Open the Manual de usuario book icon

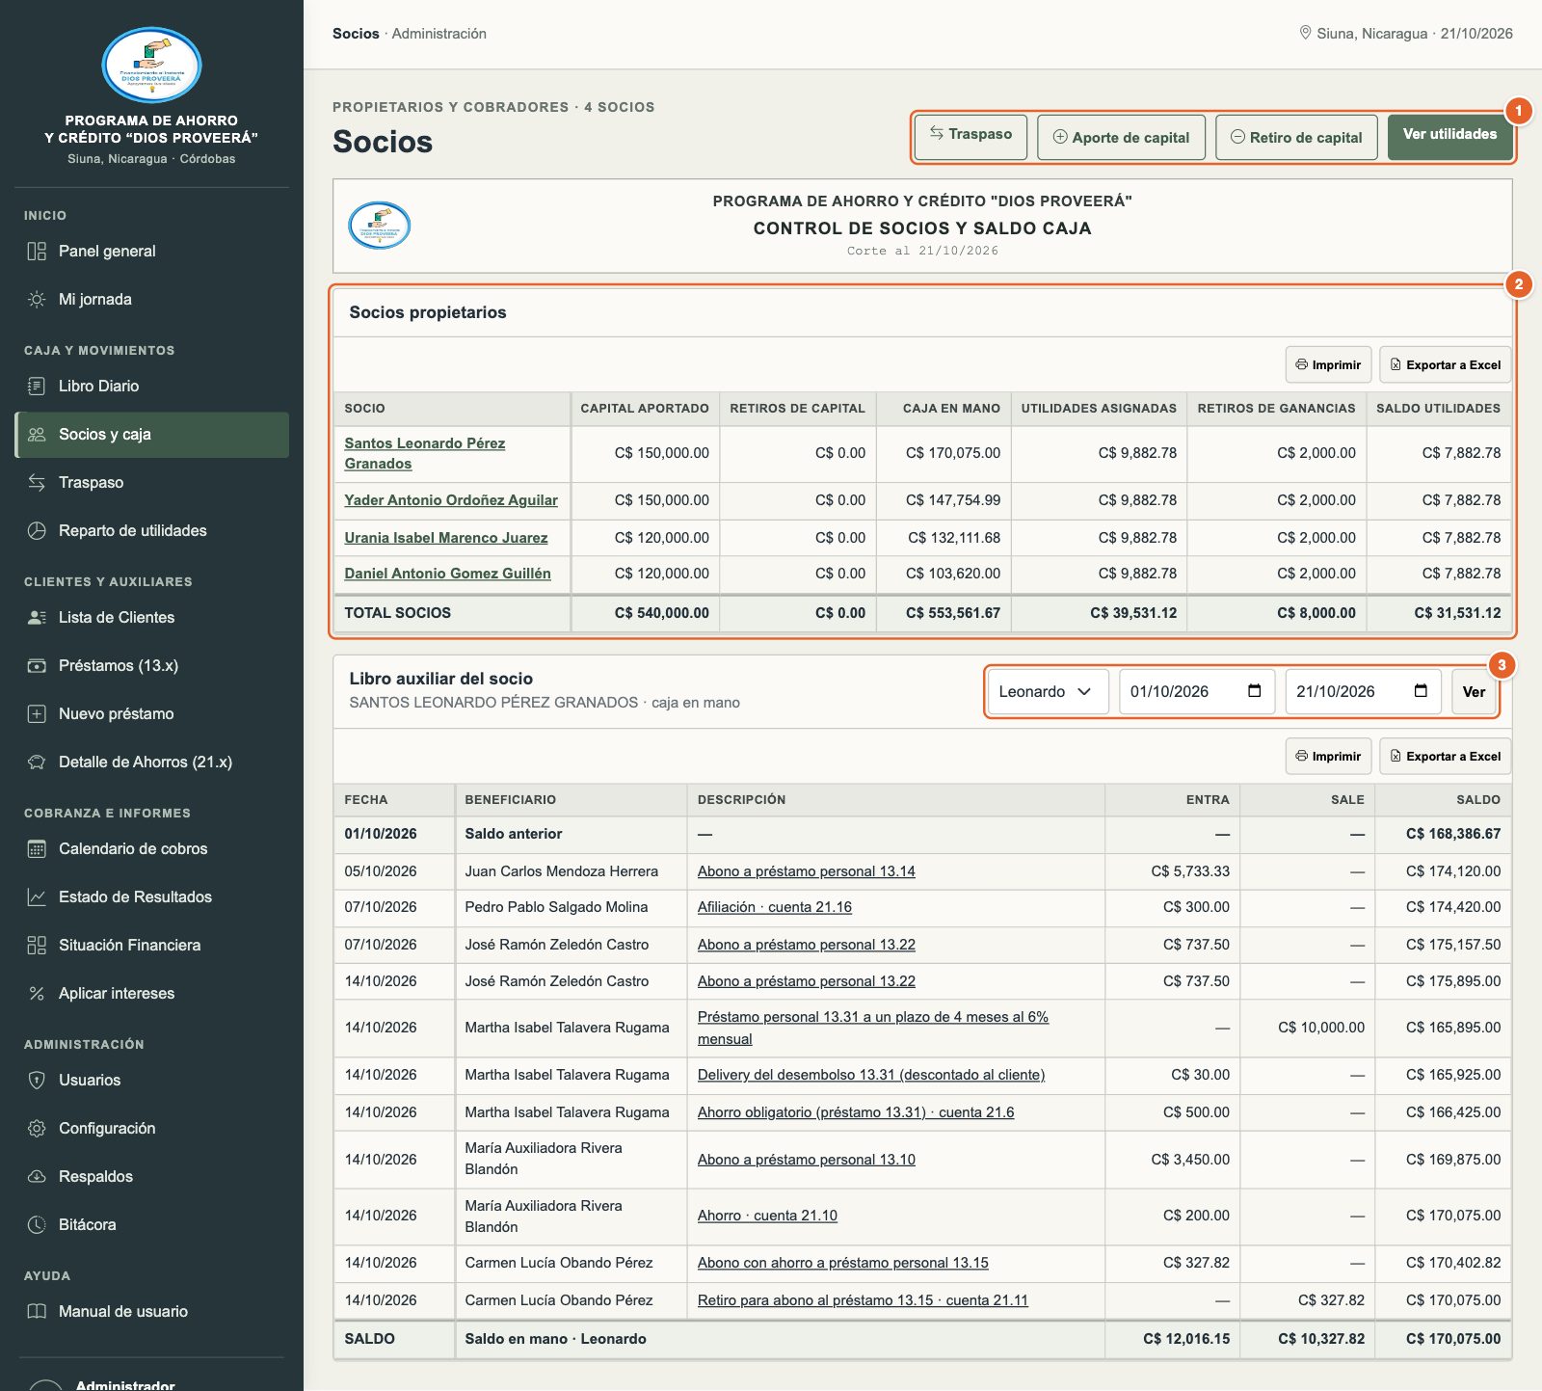tap(37, 1312)
